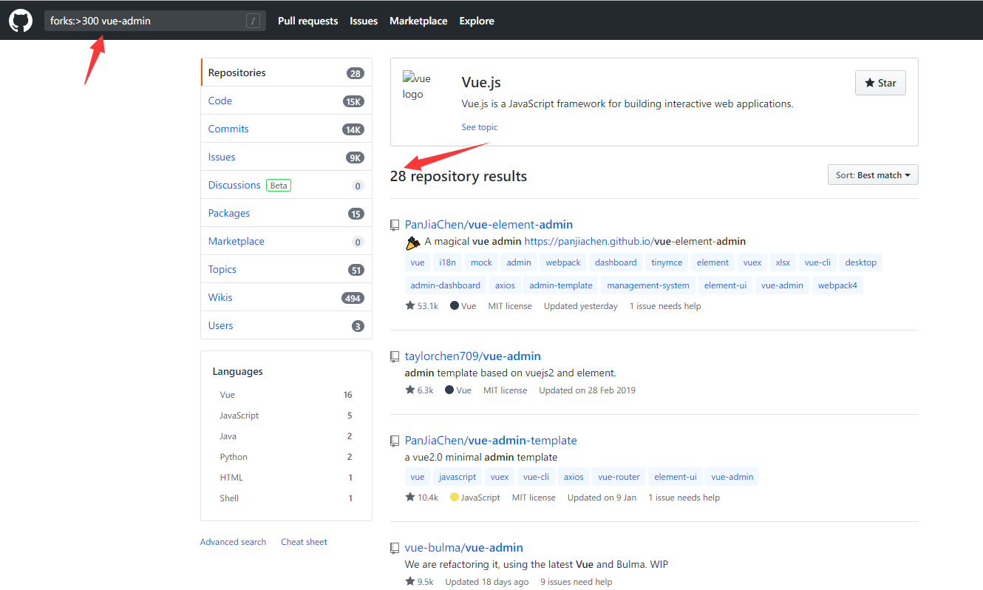Viewport: 983px width, 590px height.
Task: Open Cheat sheet link
Action: (x=304, y=542)
